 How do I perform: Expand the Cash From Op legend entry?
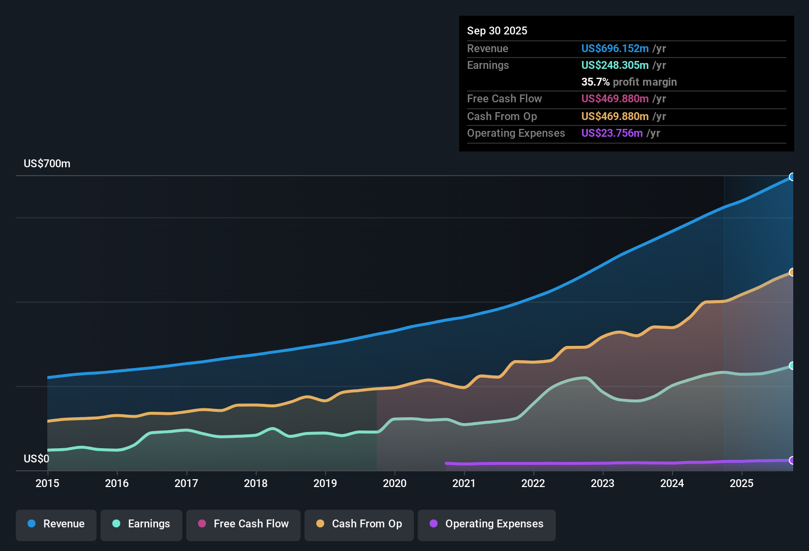(359, 524)
